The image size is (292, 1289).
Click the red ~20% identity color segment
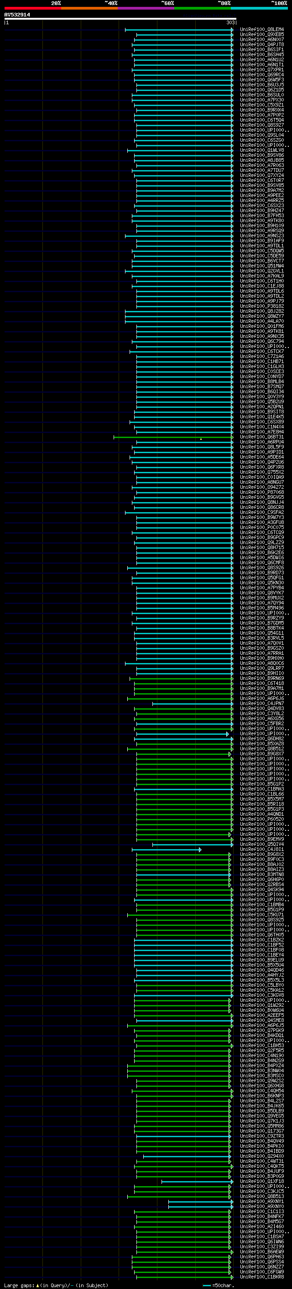[32, 8]
